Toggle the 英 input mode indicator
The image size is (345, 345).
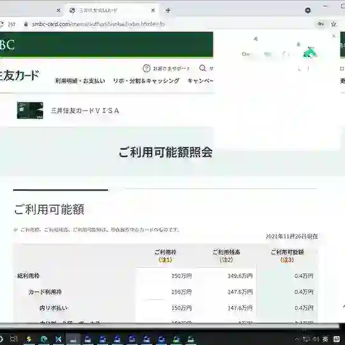325,339
